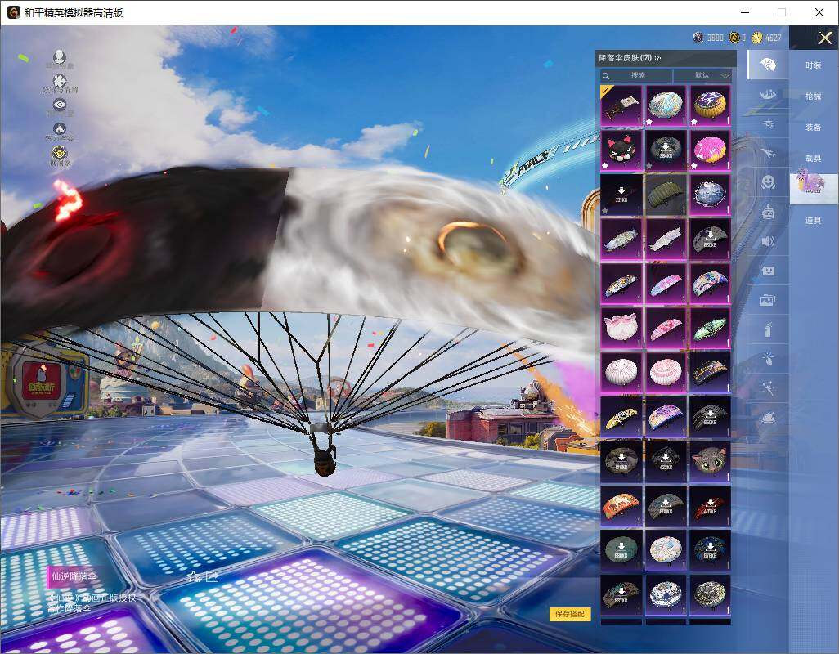Switch to the 载具 tab
This screenshot has width=839, height=654.
[x=814, y=159]
